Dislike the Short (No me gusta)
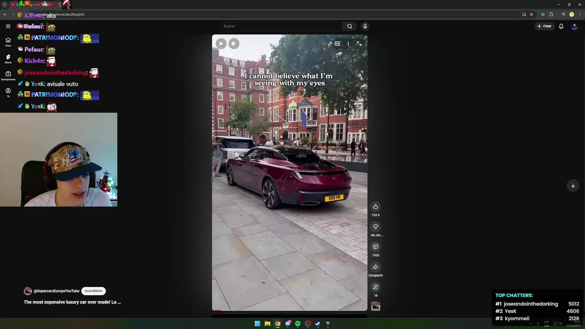This screenshot has width=585, height=329. pos(376,227)
